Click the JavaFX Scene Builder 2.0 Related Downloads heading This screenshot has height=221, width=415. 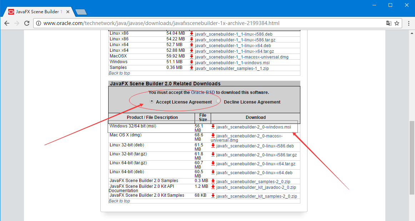click(165, 84)
